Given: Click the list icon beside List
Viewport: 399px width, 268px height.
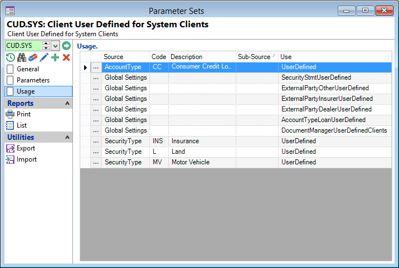Looking at the screenshot, I should coord(10,125).
